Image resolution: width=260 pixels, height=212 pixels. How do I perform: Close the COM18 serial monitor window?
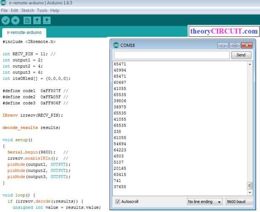coord(246,45)
